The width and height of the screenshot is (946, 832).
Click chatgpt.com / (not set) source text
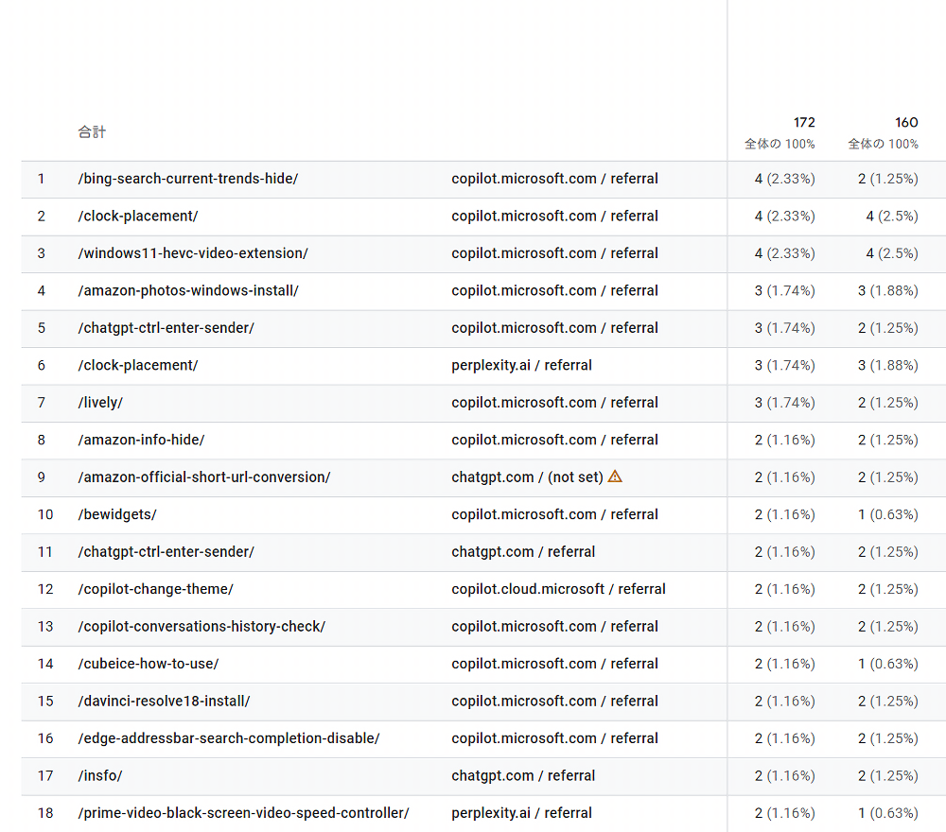[527, 477]
